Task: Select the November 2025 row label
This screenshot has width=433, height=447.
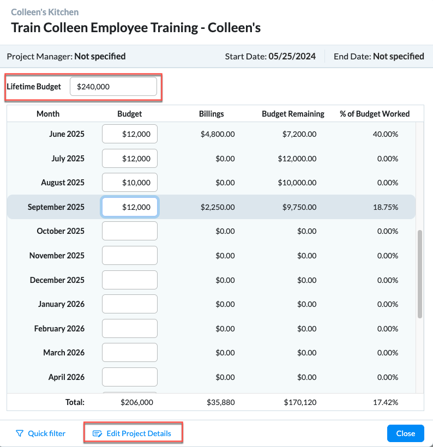Action: coord(57,256)
